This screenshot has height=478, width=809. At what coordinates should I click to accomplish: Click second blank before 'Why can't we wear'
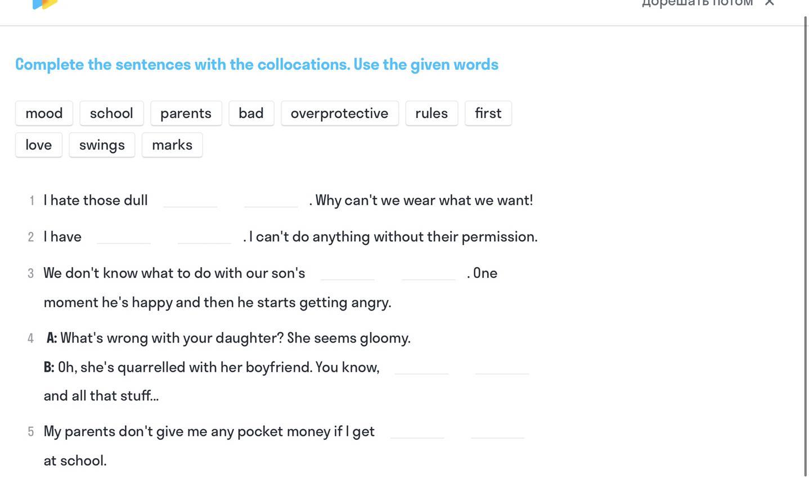(x=271, y=200)
